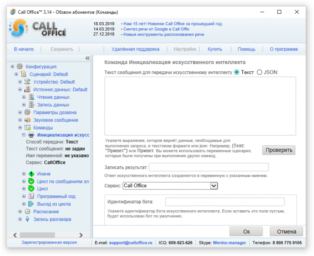Click the sidebar scroll right arrow
This screenshot has width=314, height=256.
point(81,235)
